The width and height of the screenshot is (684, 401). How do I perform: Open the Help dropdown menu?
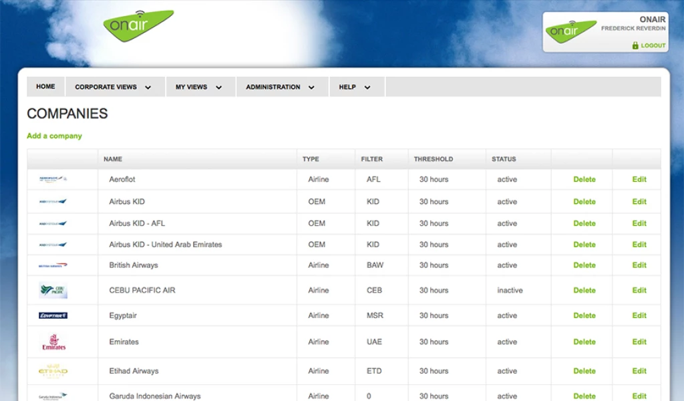pos(354,87)
